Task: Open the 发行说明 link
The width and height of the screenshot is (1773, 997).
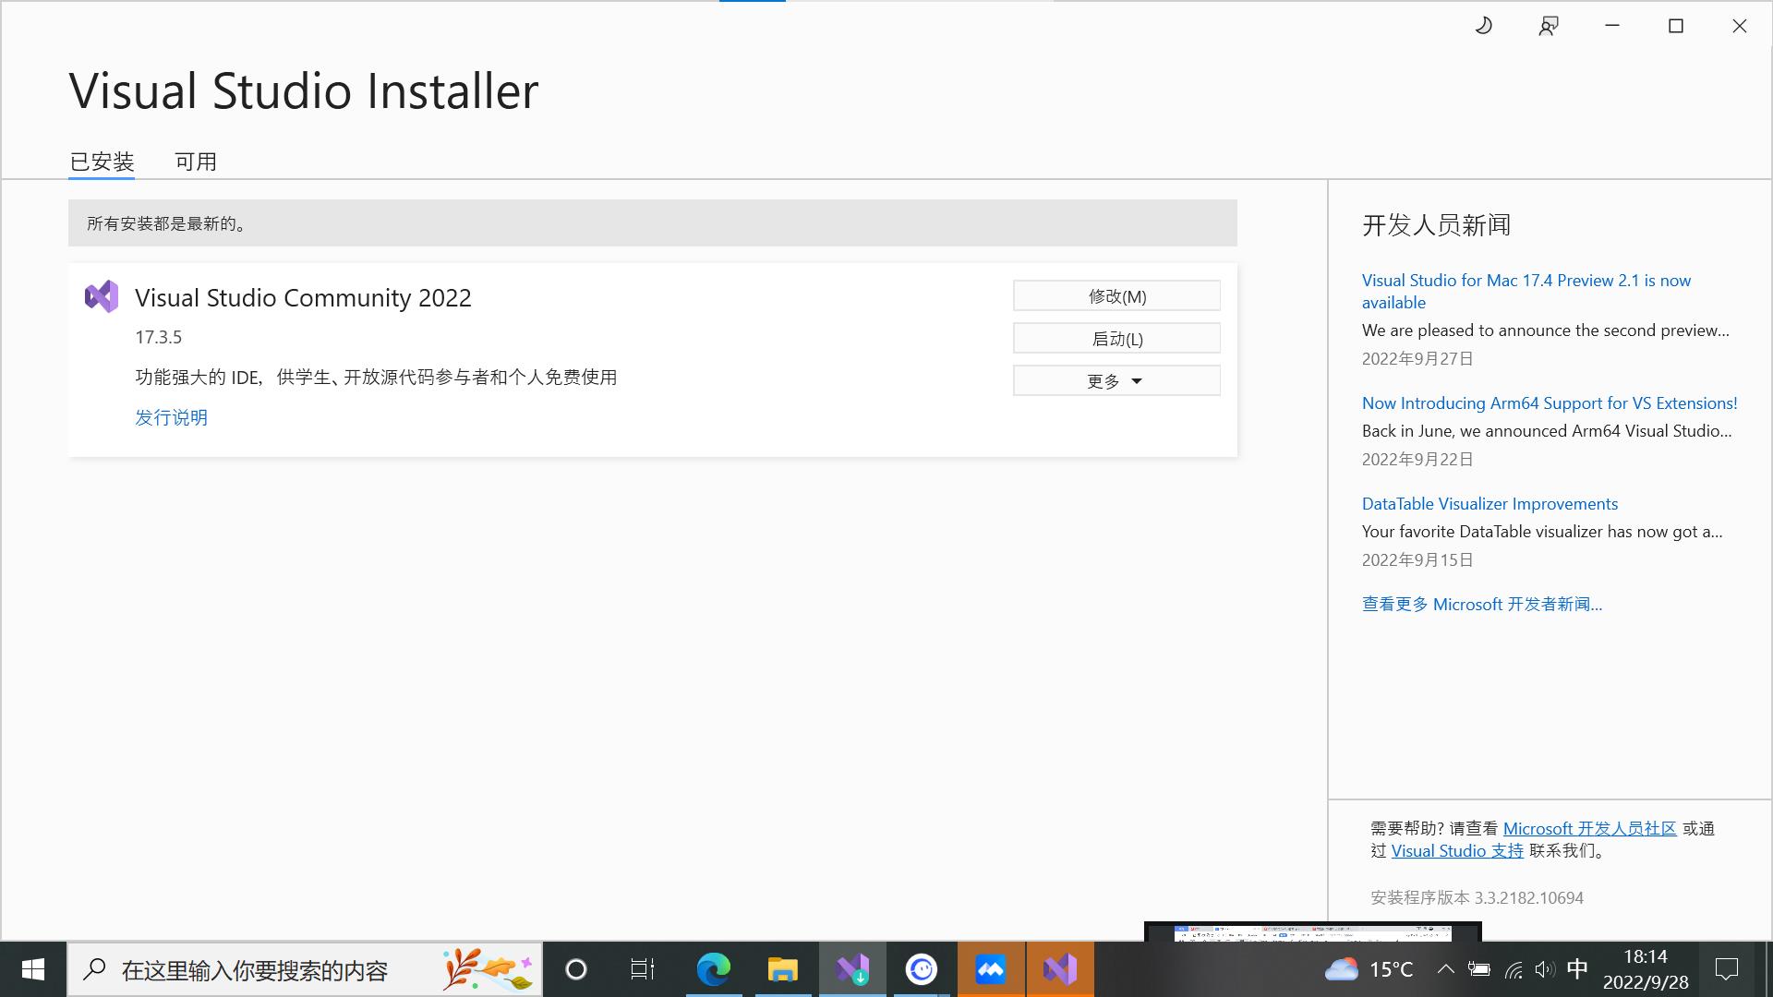Action: [171, 417]
